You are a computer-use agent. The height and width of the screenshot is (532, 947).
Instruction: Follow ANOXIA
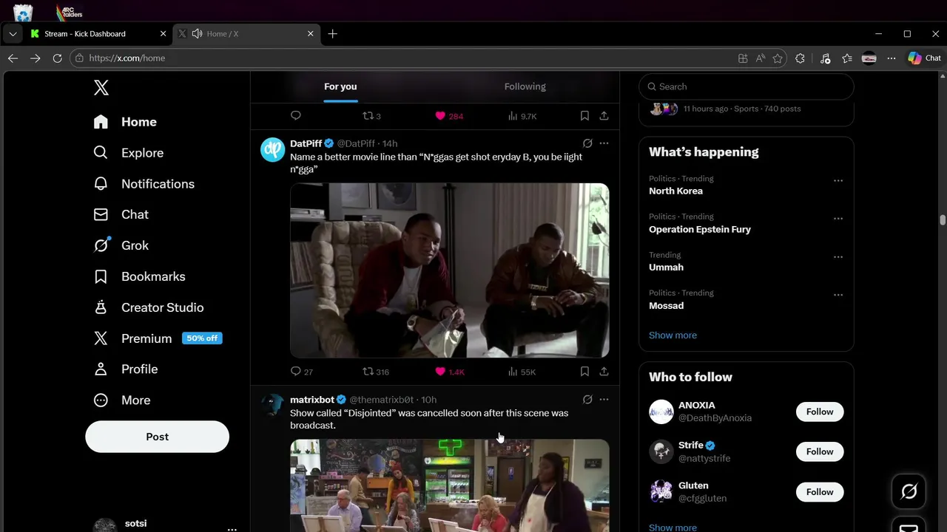(x=820, y=412)
